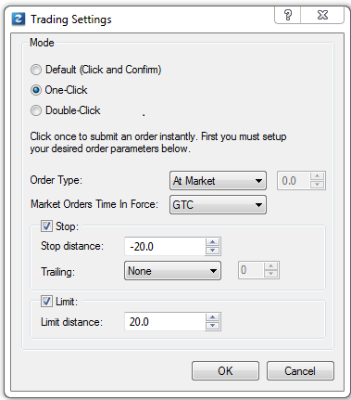Uncheck the Stop checkbox
This screenshot has height=400, width=351.
tap(46, 226)
